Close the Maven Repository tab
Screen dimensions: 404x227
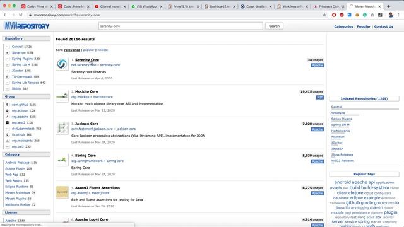(x=379, y=6)
